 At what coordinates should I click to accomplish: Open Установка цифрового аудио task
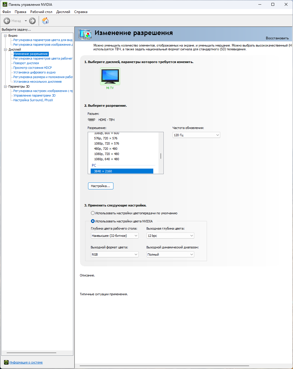pyautogui.click(x=34, y=72)
